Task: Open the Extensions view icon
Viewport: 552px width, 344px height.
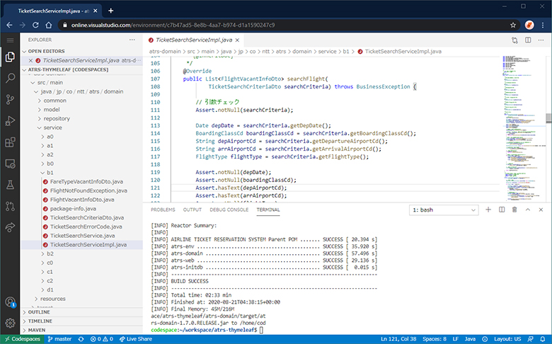Action: (10, 142)
